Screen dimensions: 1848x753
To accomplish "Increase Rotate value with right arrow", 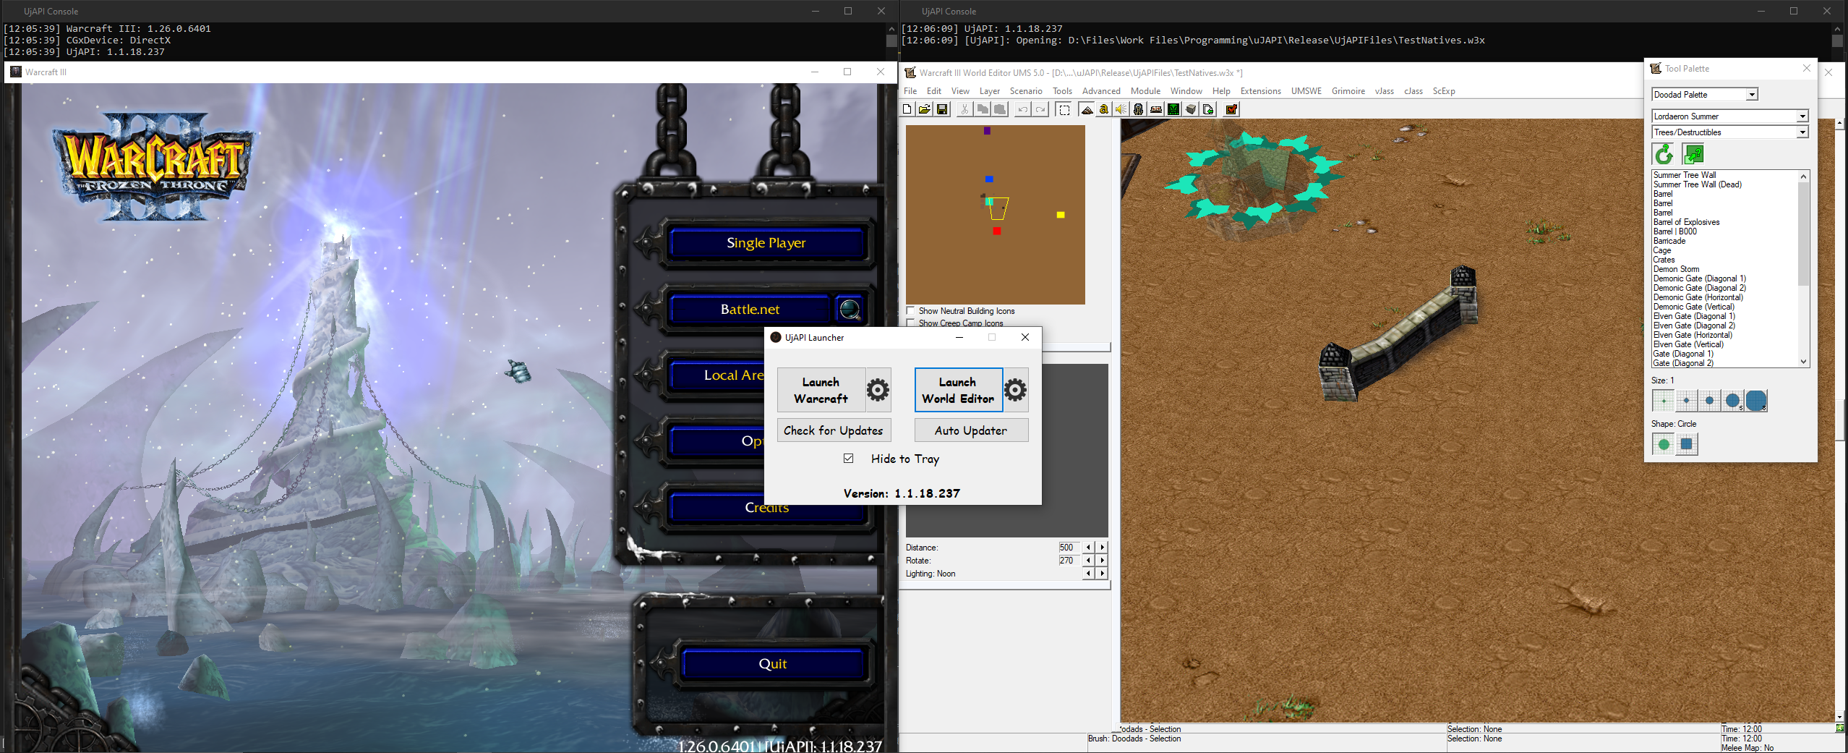I will tap(1102, 561).
